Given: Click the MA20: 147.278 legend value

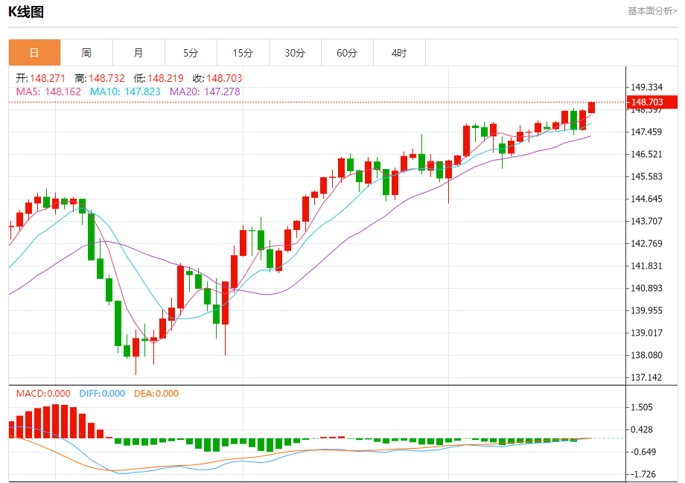Looking at the screenshot, I should [x=205, y=92].
